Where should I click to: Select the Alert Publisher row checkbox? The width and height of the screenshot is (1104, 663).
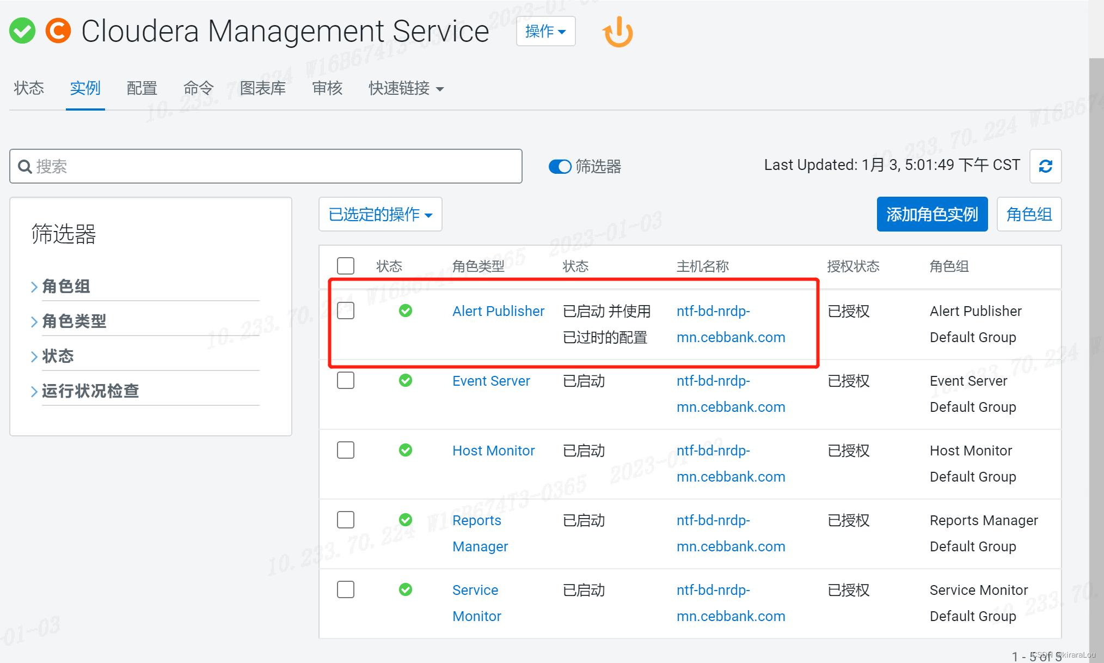346,311
